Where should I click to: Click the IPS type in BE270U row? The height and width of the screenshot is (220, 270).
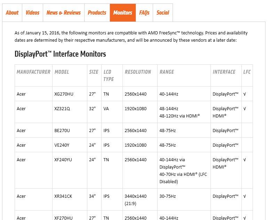tap(106, 131)
